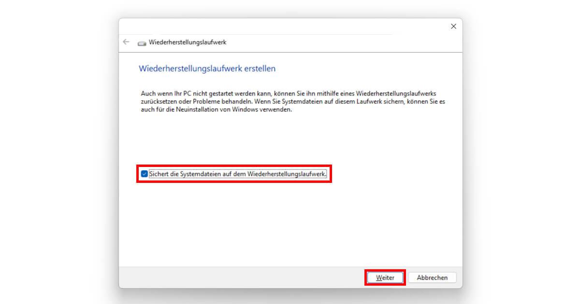The image size is (580, 304).
Task: Continue the wizard with Weiter
Action: pyautogui.click(x=385, y=277)
